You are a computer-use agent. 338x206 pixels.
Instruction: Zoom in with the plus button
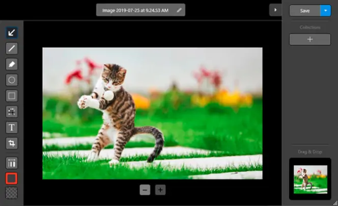pyautogui.click(x=160, y=190)
